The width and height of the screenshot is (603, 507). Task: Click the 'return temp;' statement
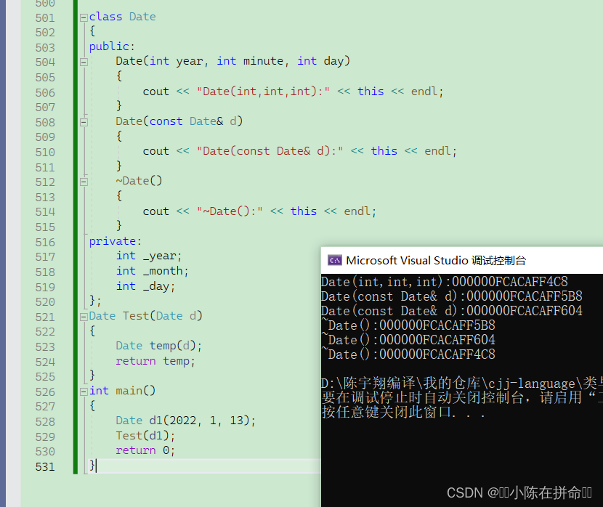coord(155,361)
